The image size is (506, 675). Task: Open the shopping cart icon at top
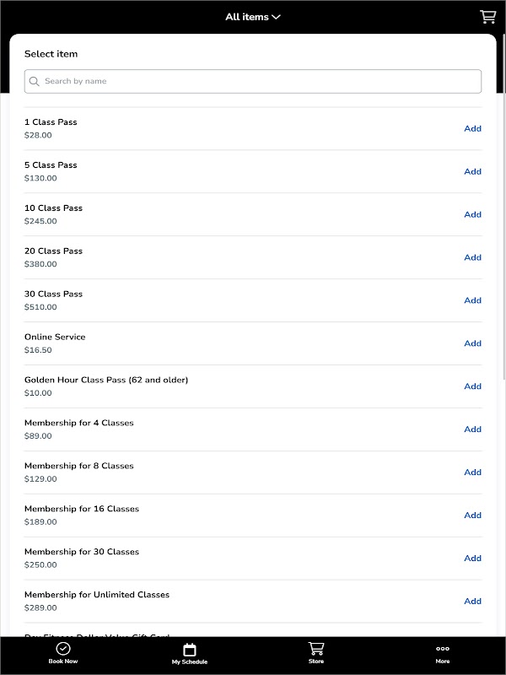coord(487,17)
